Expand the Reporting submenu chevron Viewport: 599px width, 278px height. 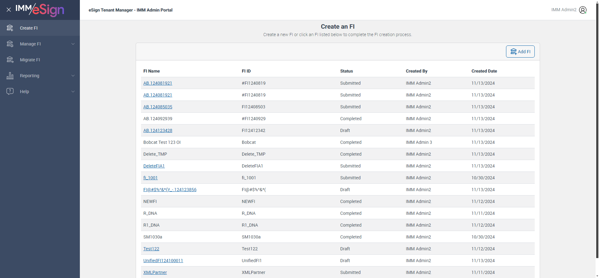click(x=73, y=76)
